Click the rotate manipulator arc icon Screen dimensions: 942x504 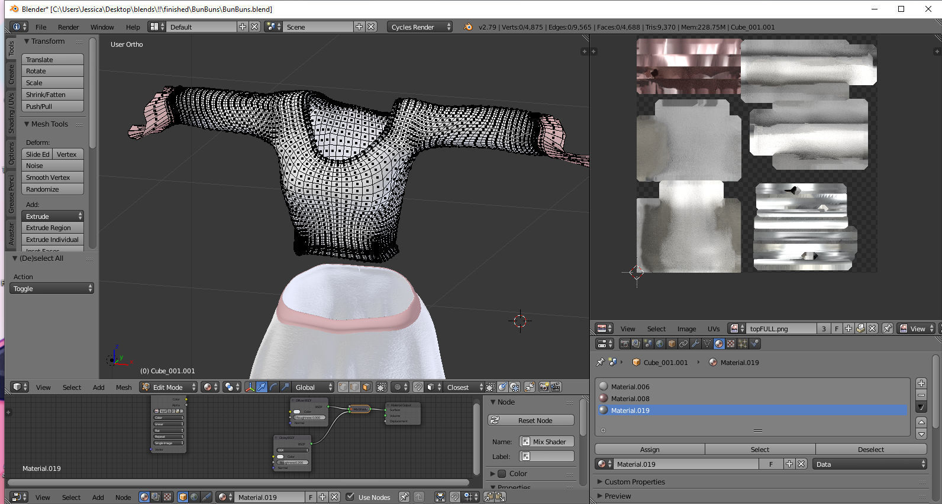pyautogui.click(x=273, y=387)
